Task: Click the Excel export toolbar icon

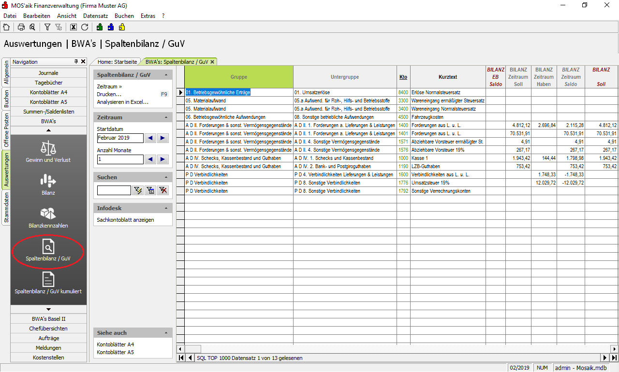Action: [x=74, y=27]
